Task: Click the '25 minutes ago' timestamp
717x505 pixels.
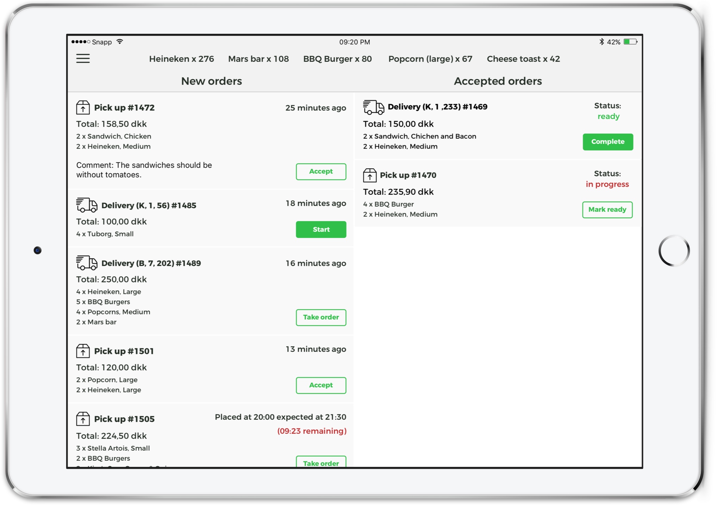Action: (316, 108)
